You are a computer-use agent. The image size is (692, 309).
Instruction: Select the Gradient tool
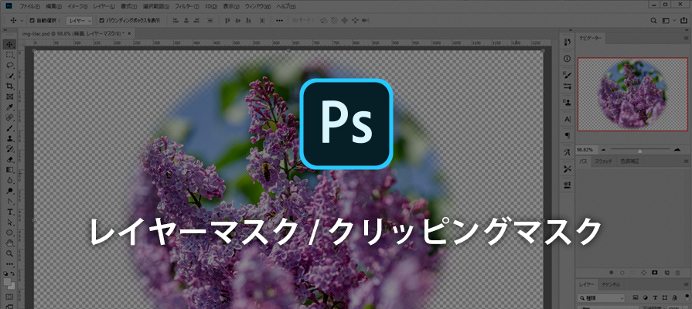pyautogui.click(x=10, y=170)
